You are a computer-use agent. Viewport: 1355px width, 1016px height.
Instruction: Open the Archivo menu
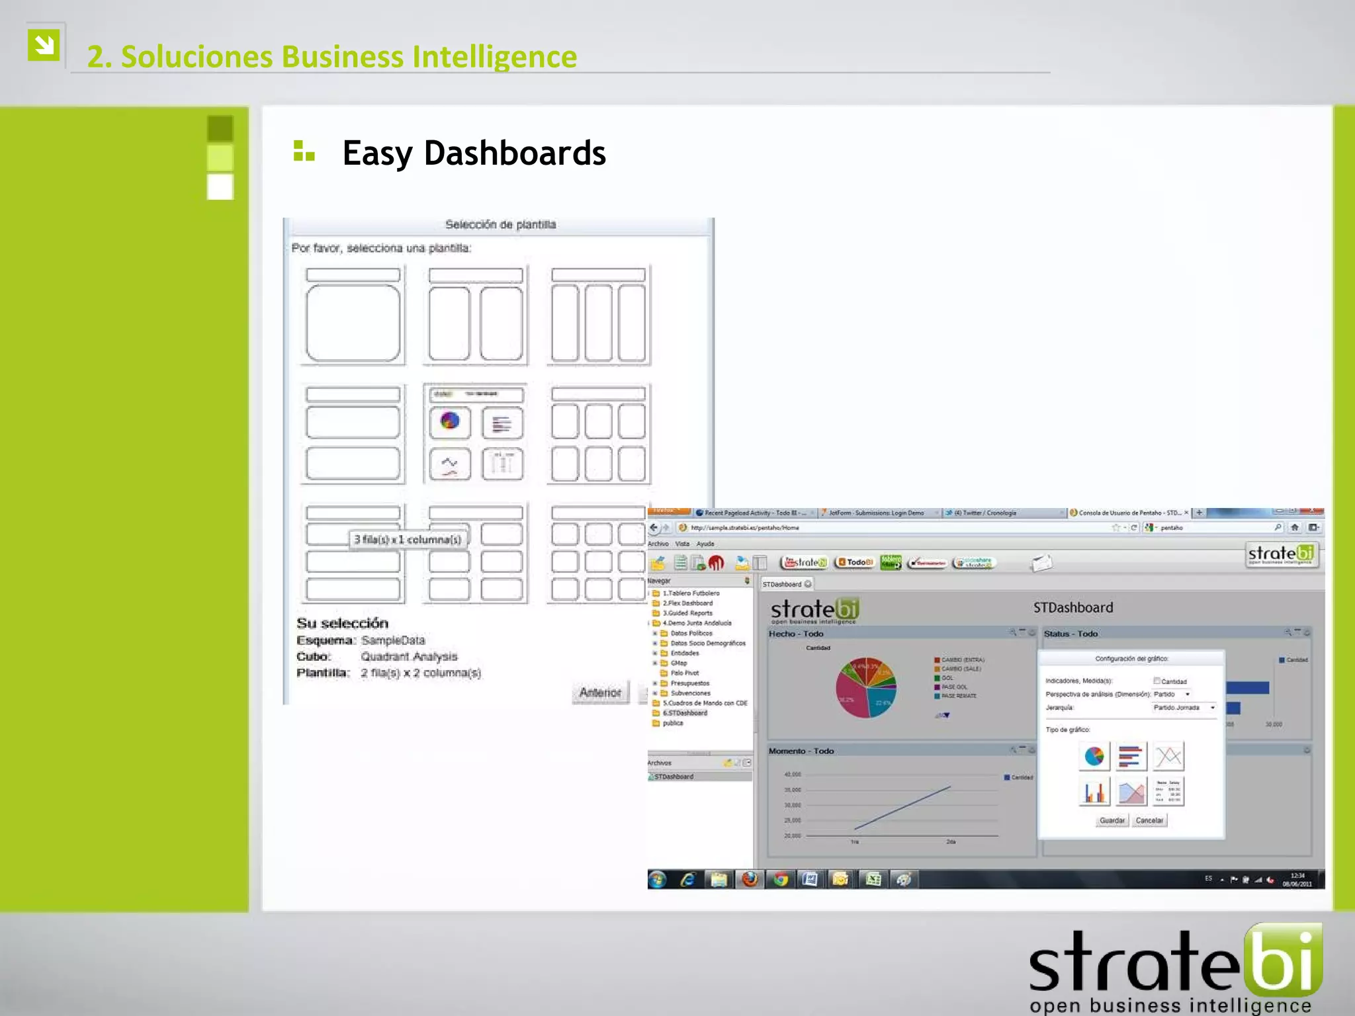pyautogui.click(x=658, y=544)
